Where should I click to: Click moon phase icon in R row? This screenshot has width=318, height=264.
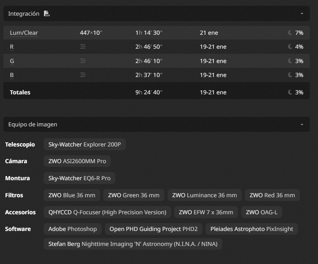pos(290,47)
